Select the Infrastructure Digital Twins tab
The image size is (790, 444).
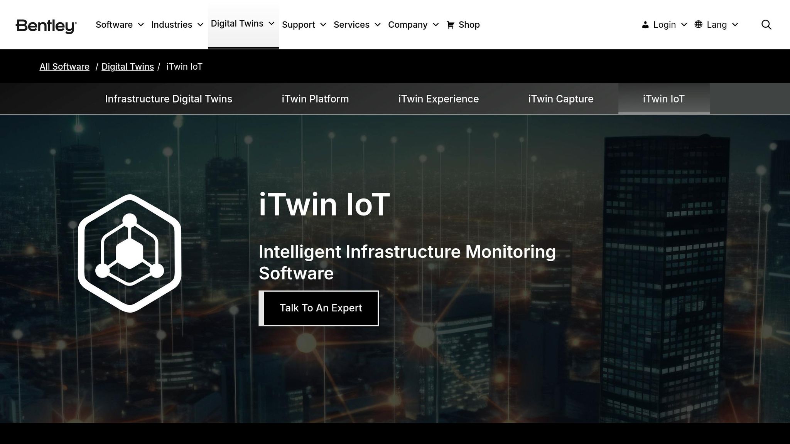coord(168,99)
